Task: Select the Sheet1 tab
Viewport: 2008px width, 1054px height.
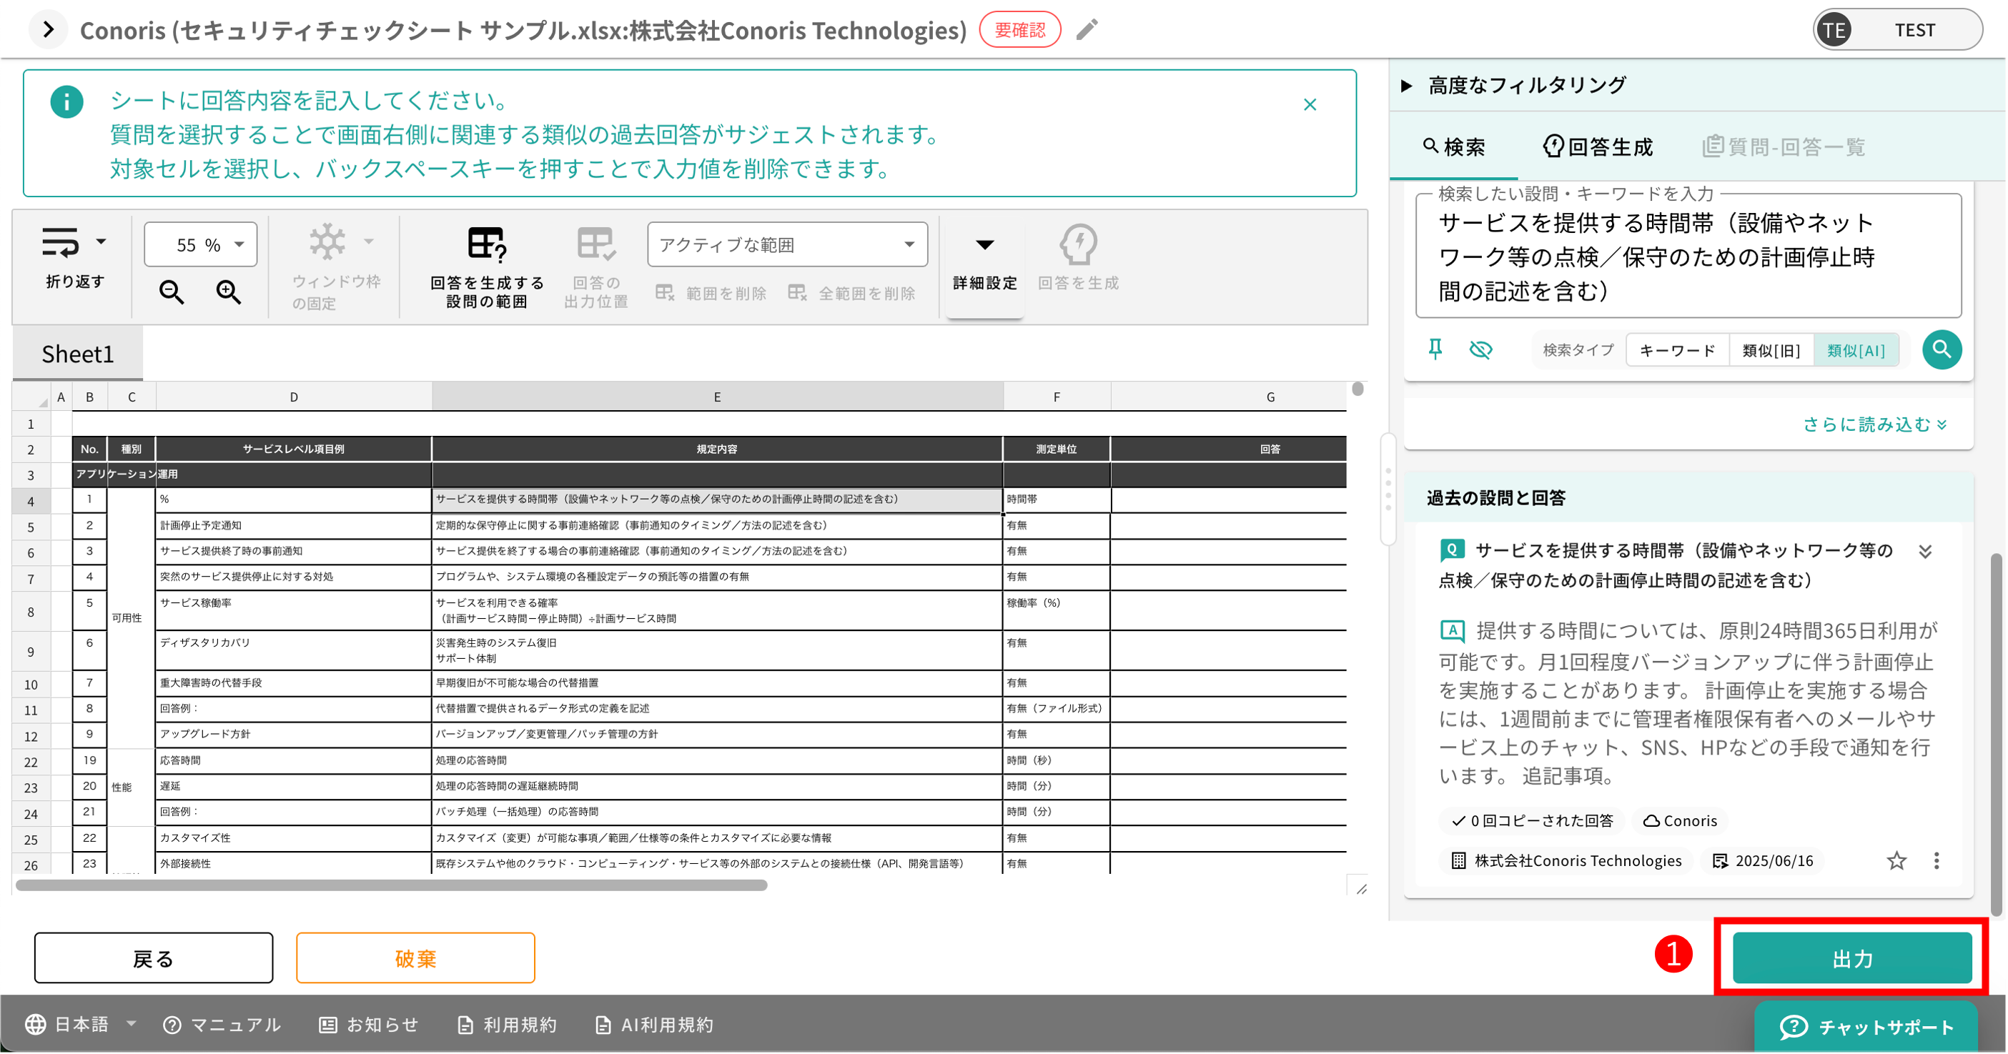Action: (x=77, y=354)
